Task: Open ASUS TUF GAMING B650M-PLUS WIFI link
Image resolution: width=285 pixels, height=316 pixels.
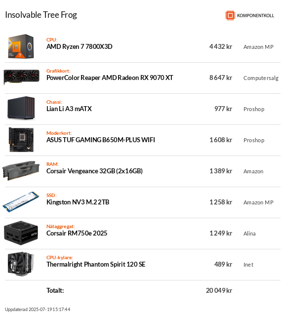Action: click(x=101, y=140)
